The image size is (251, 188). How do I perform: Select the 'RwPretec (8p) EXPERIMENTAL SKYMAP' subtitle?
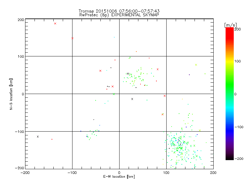tap(119, 15)
